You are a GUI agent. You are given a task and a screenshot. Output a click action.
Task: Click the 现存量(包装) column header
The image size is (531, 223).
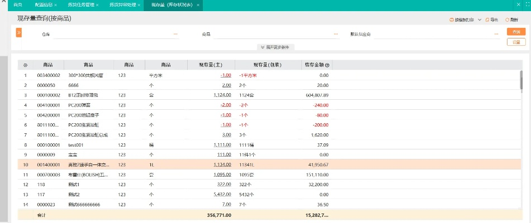[268, 65]
